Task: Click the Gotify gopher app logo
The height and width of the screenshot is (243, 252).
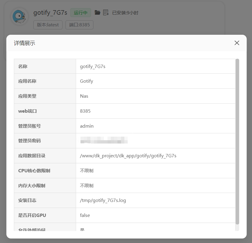Action: pos(20,16)
